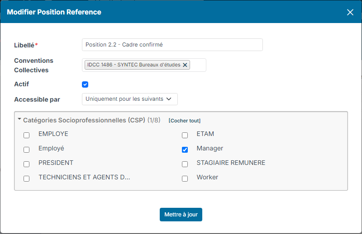Collapse the Catégories Socioprofessionnelles section
The image size is (362, 234).
pyautogui.click(x=19, y=119)
